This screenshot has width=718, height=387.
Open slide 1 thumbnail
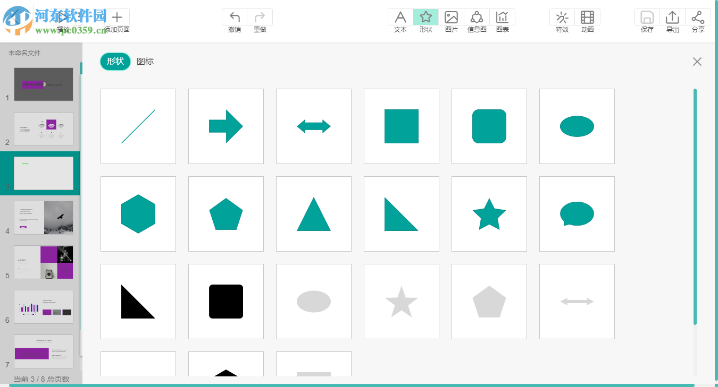[x=44, y=84]
